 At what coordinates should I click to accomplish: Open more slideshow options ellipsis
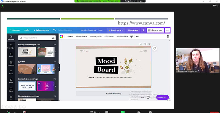coord(24,107)
